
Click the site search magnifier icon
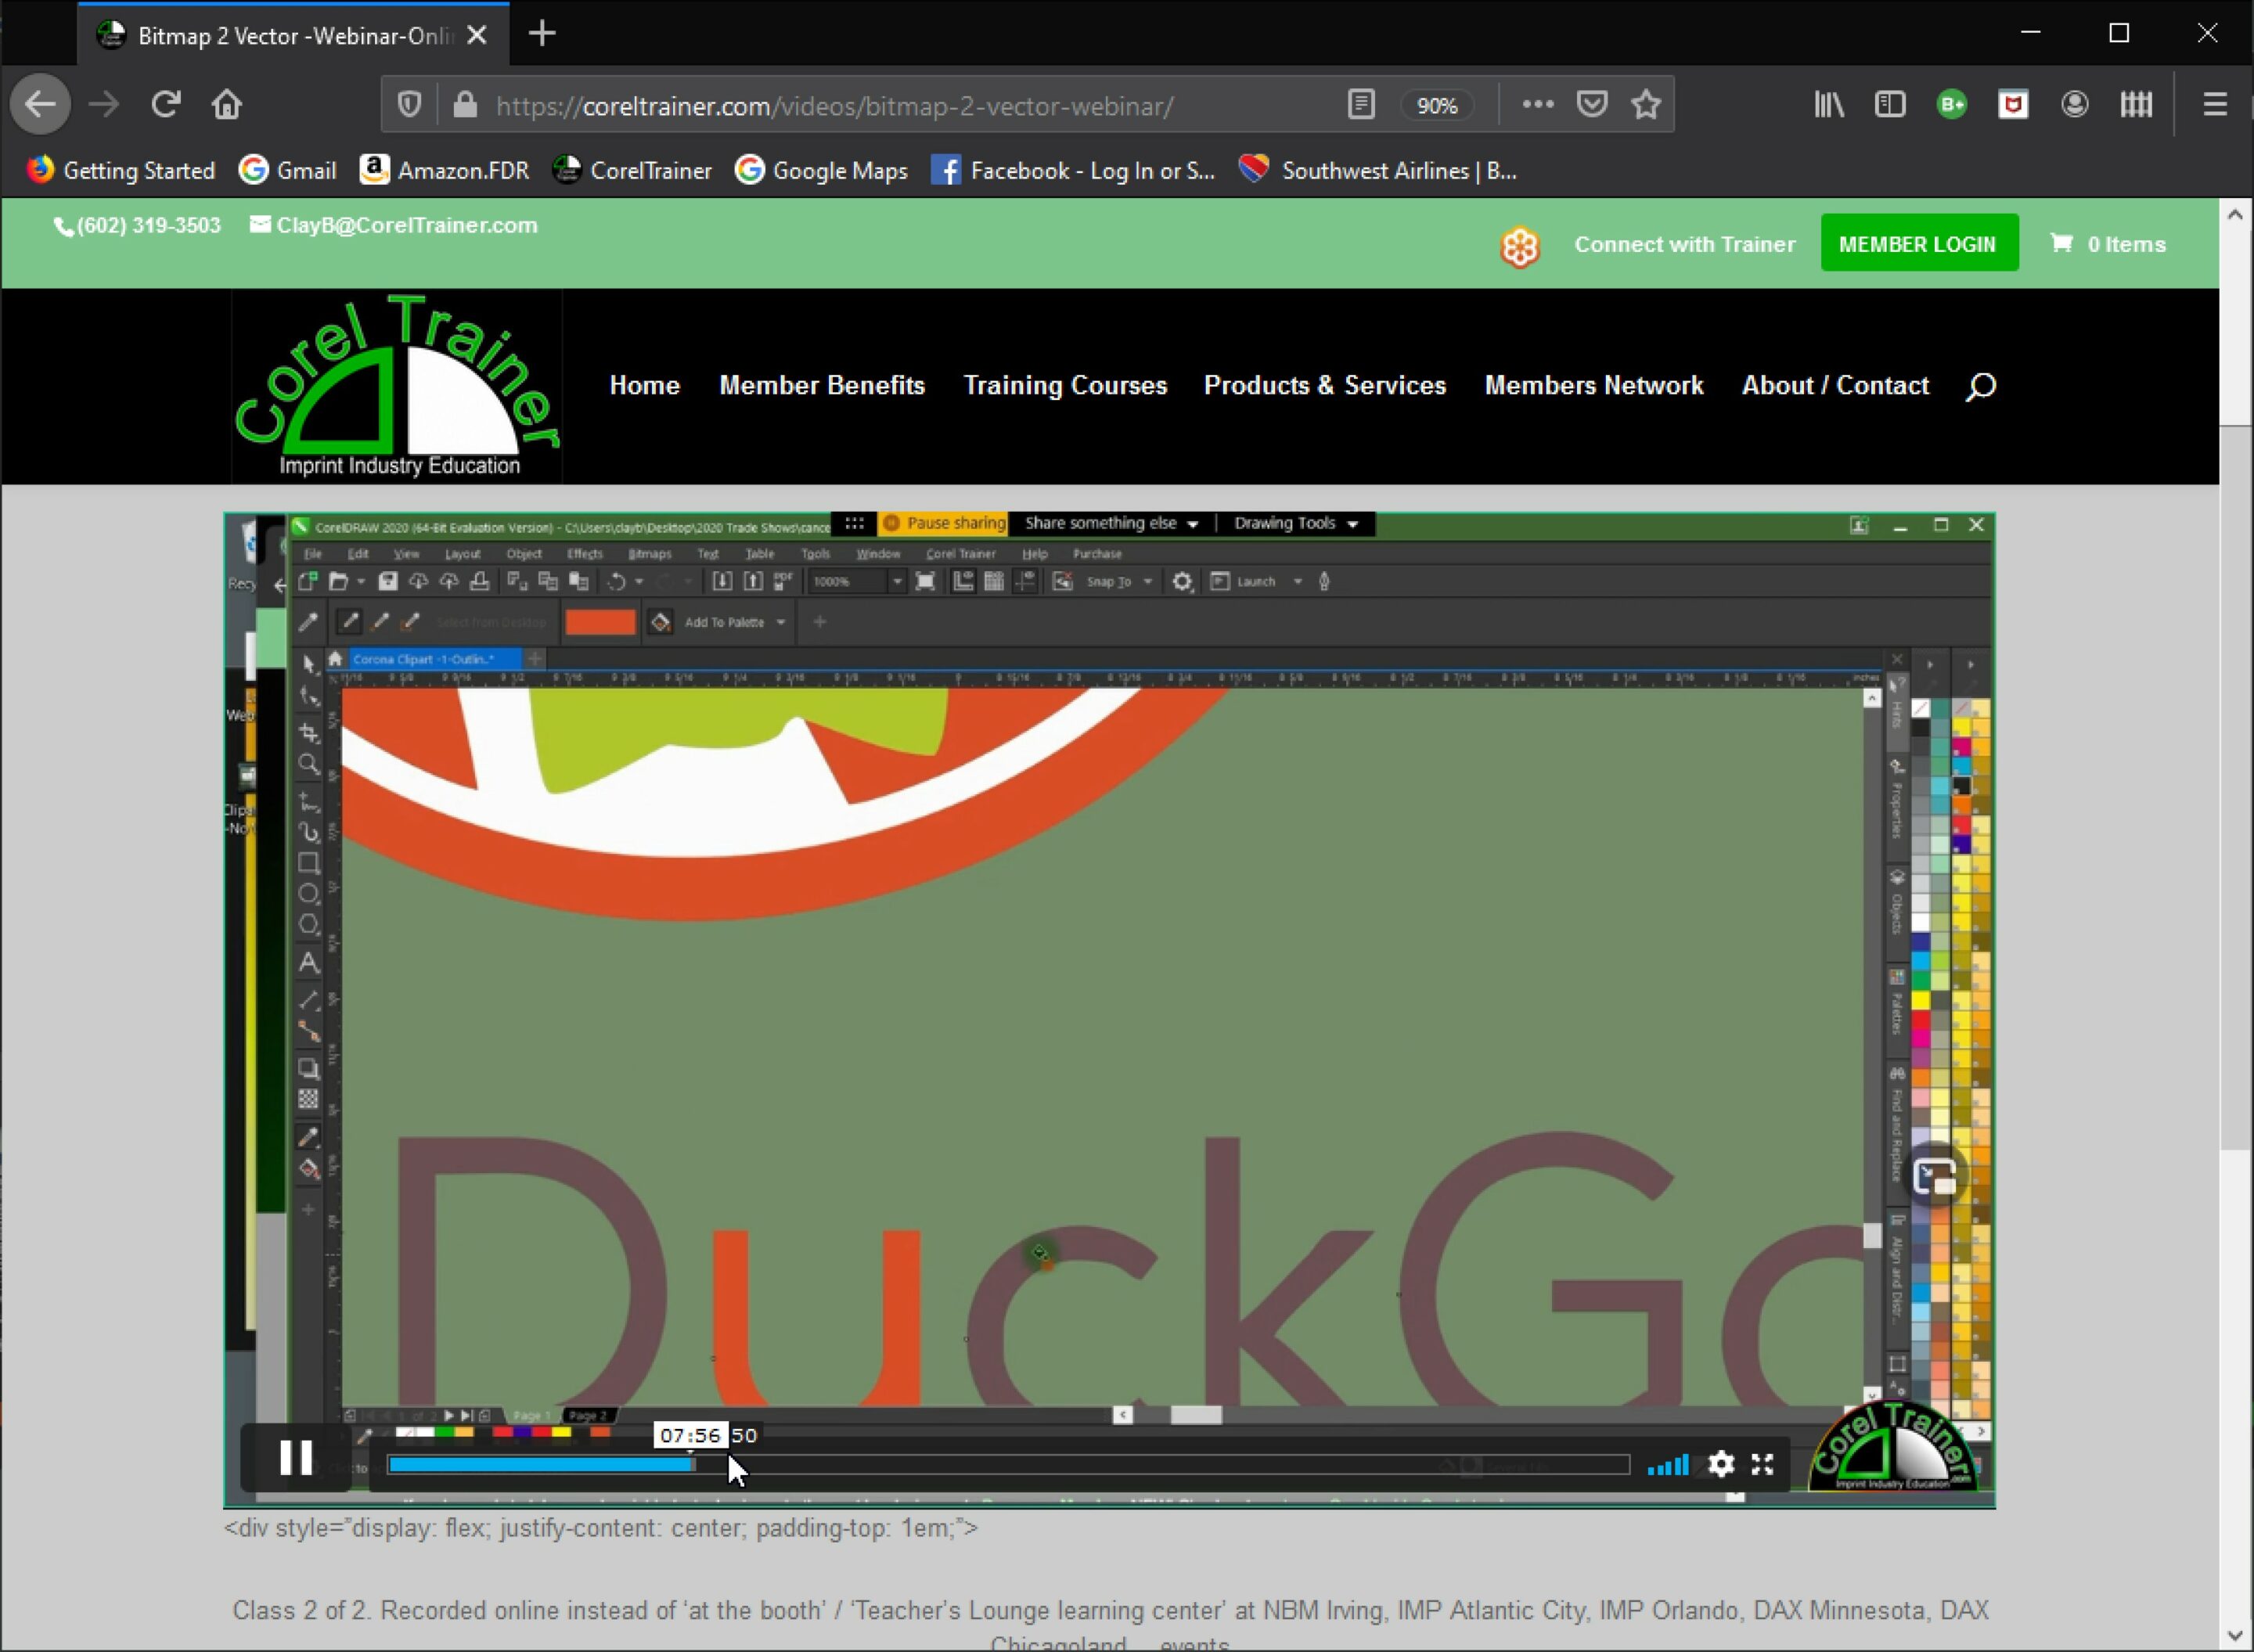coord(1981,387)
